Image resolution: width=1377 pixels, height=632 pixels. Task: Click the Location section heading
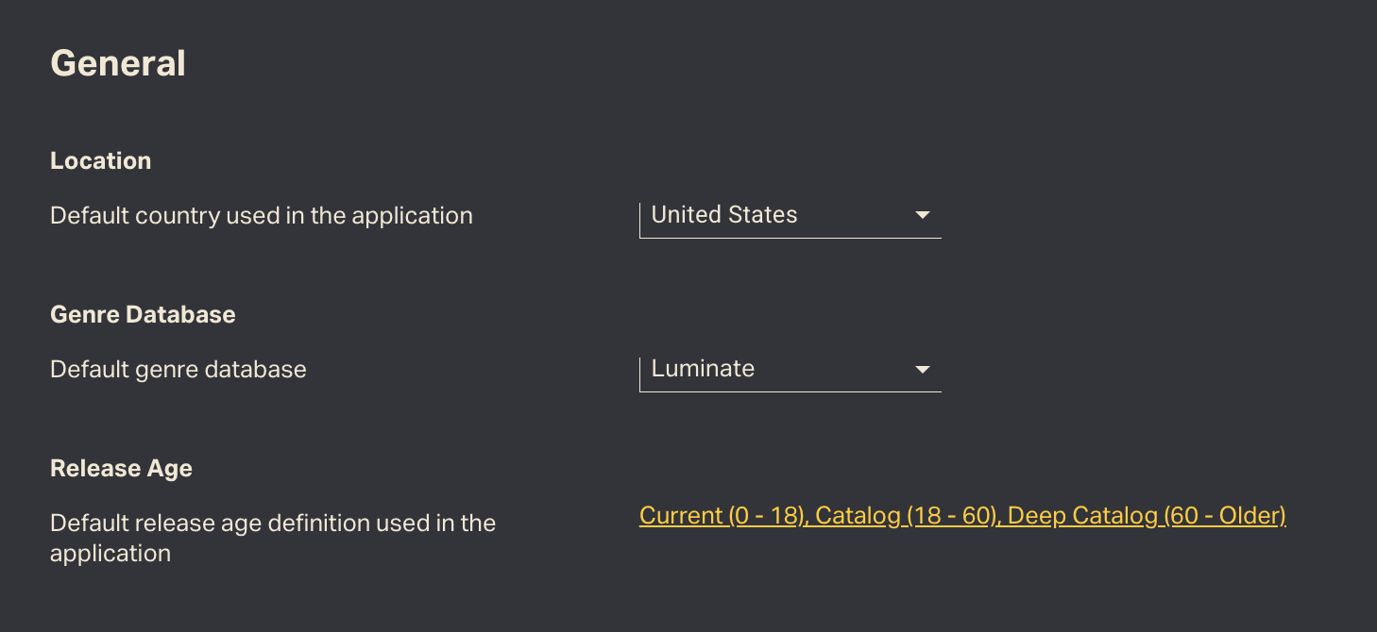point(100,160)
